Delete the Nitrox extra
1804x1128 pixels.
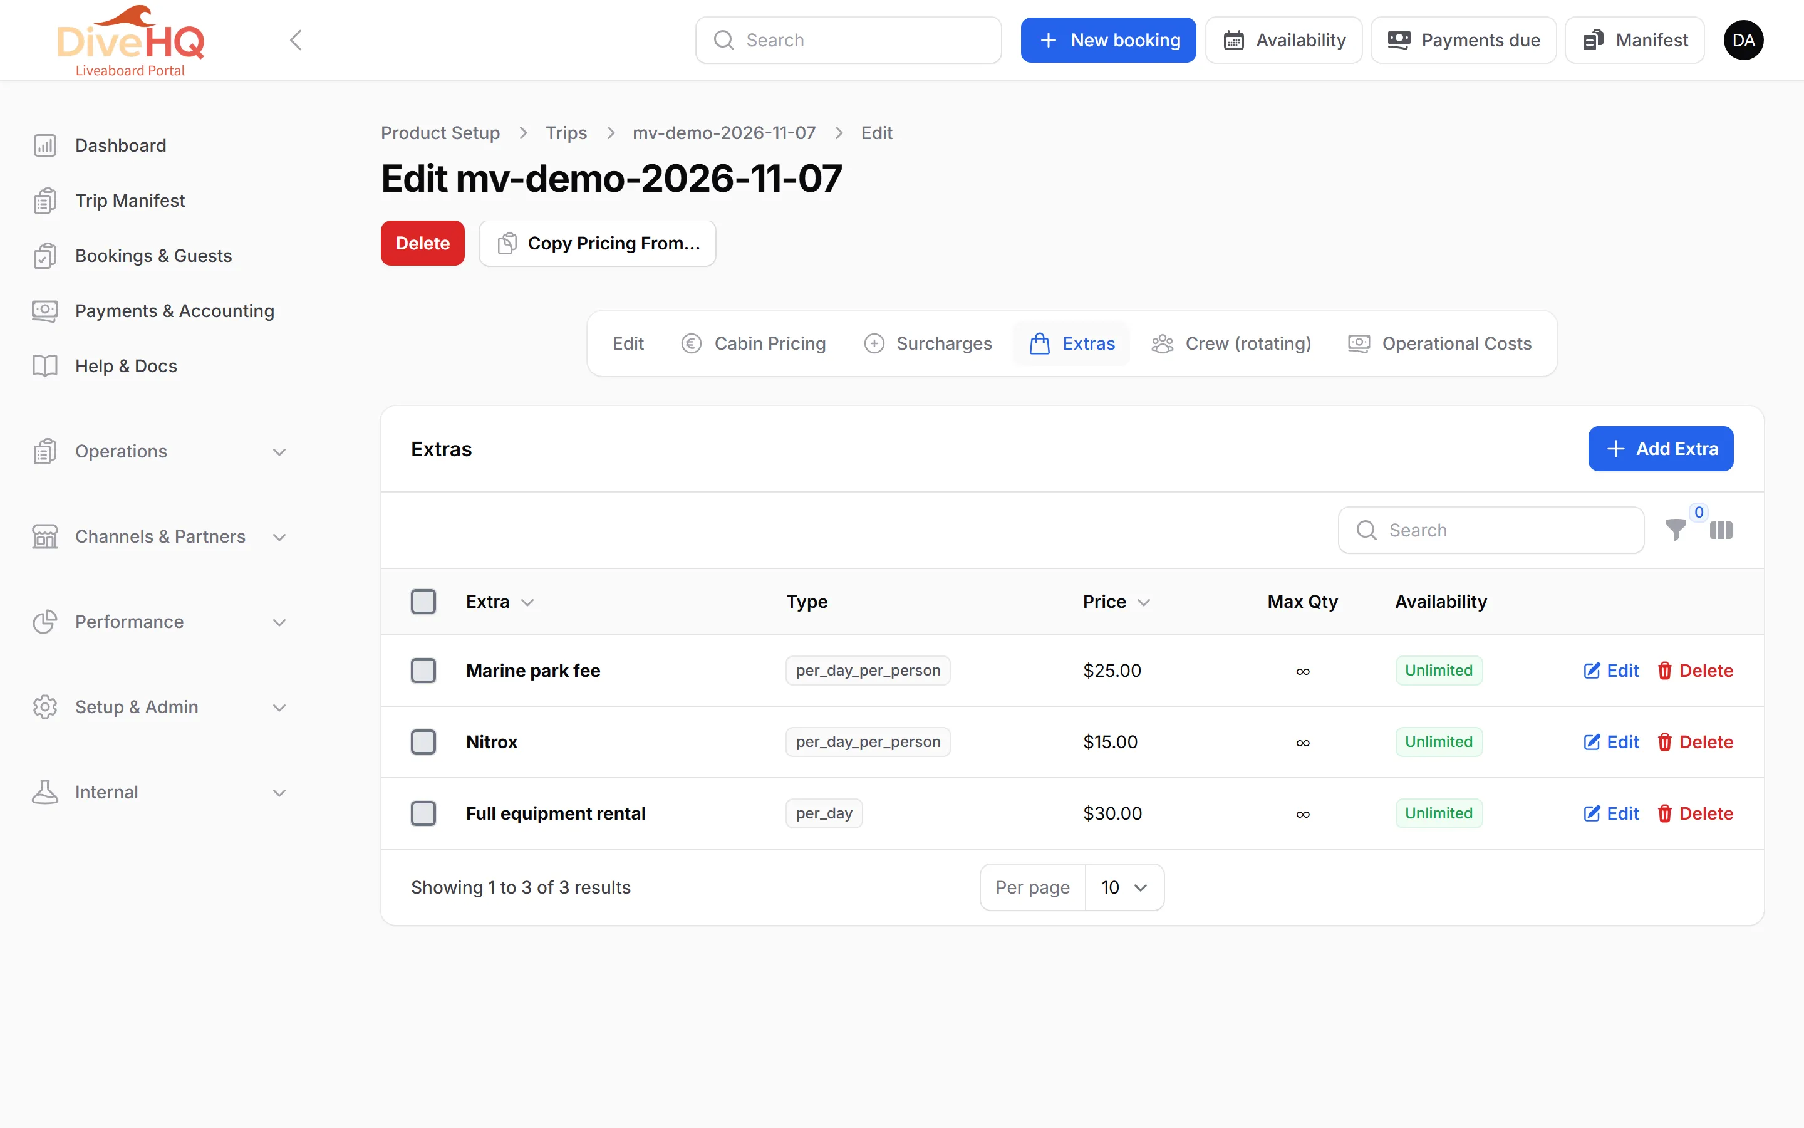(1695, 743)
